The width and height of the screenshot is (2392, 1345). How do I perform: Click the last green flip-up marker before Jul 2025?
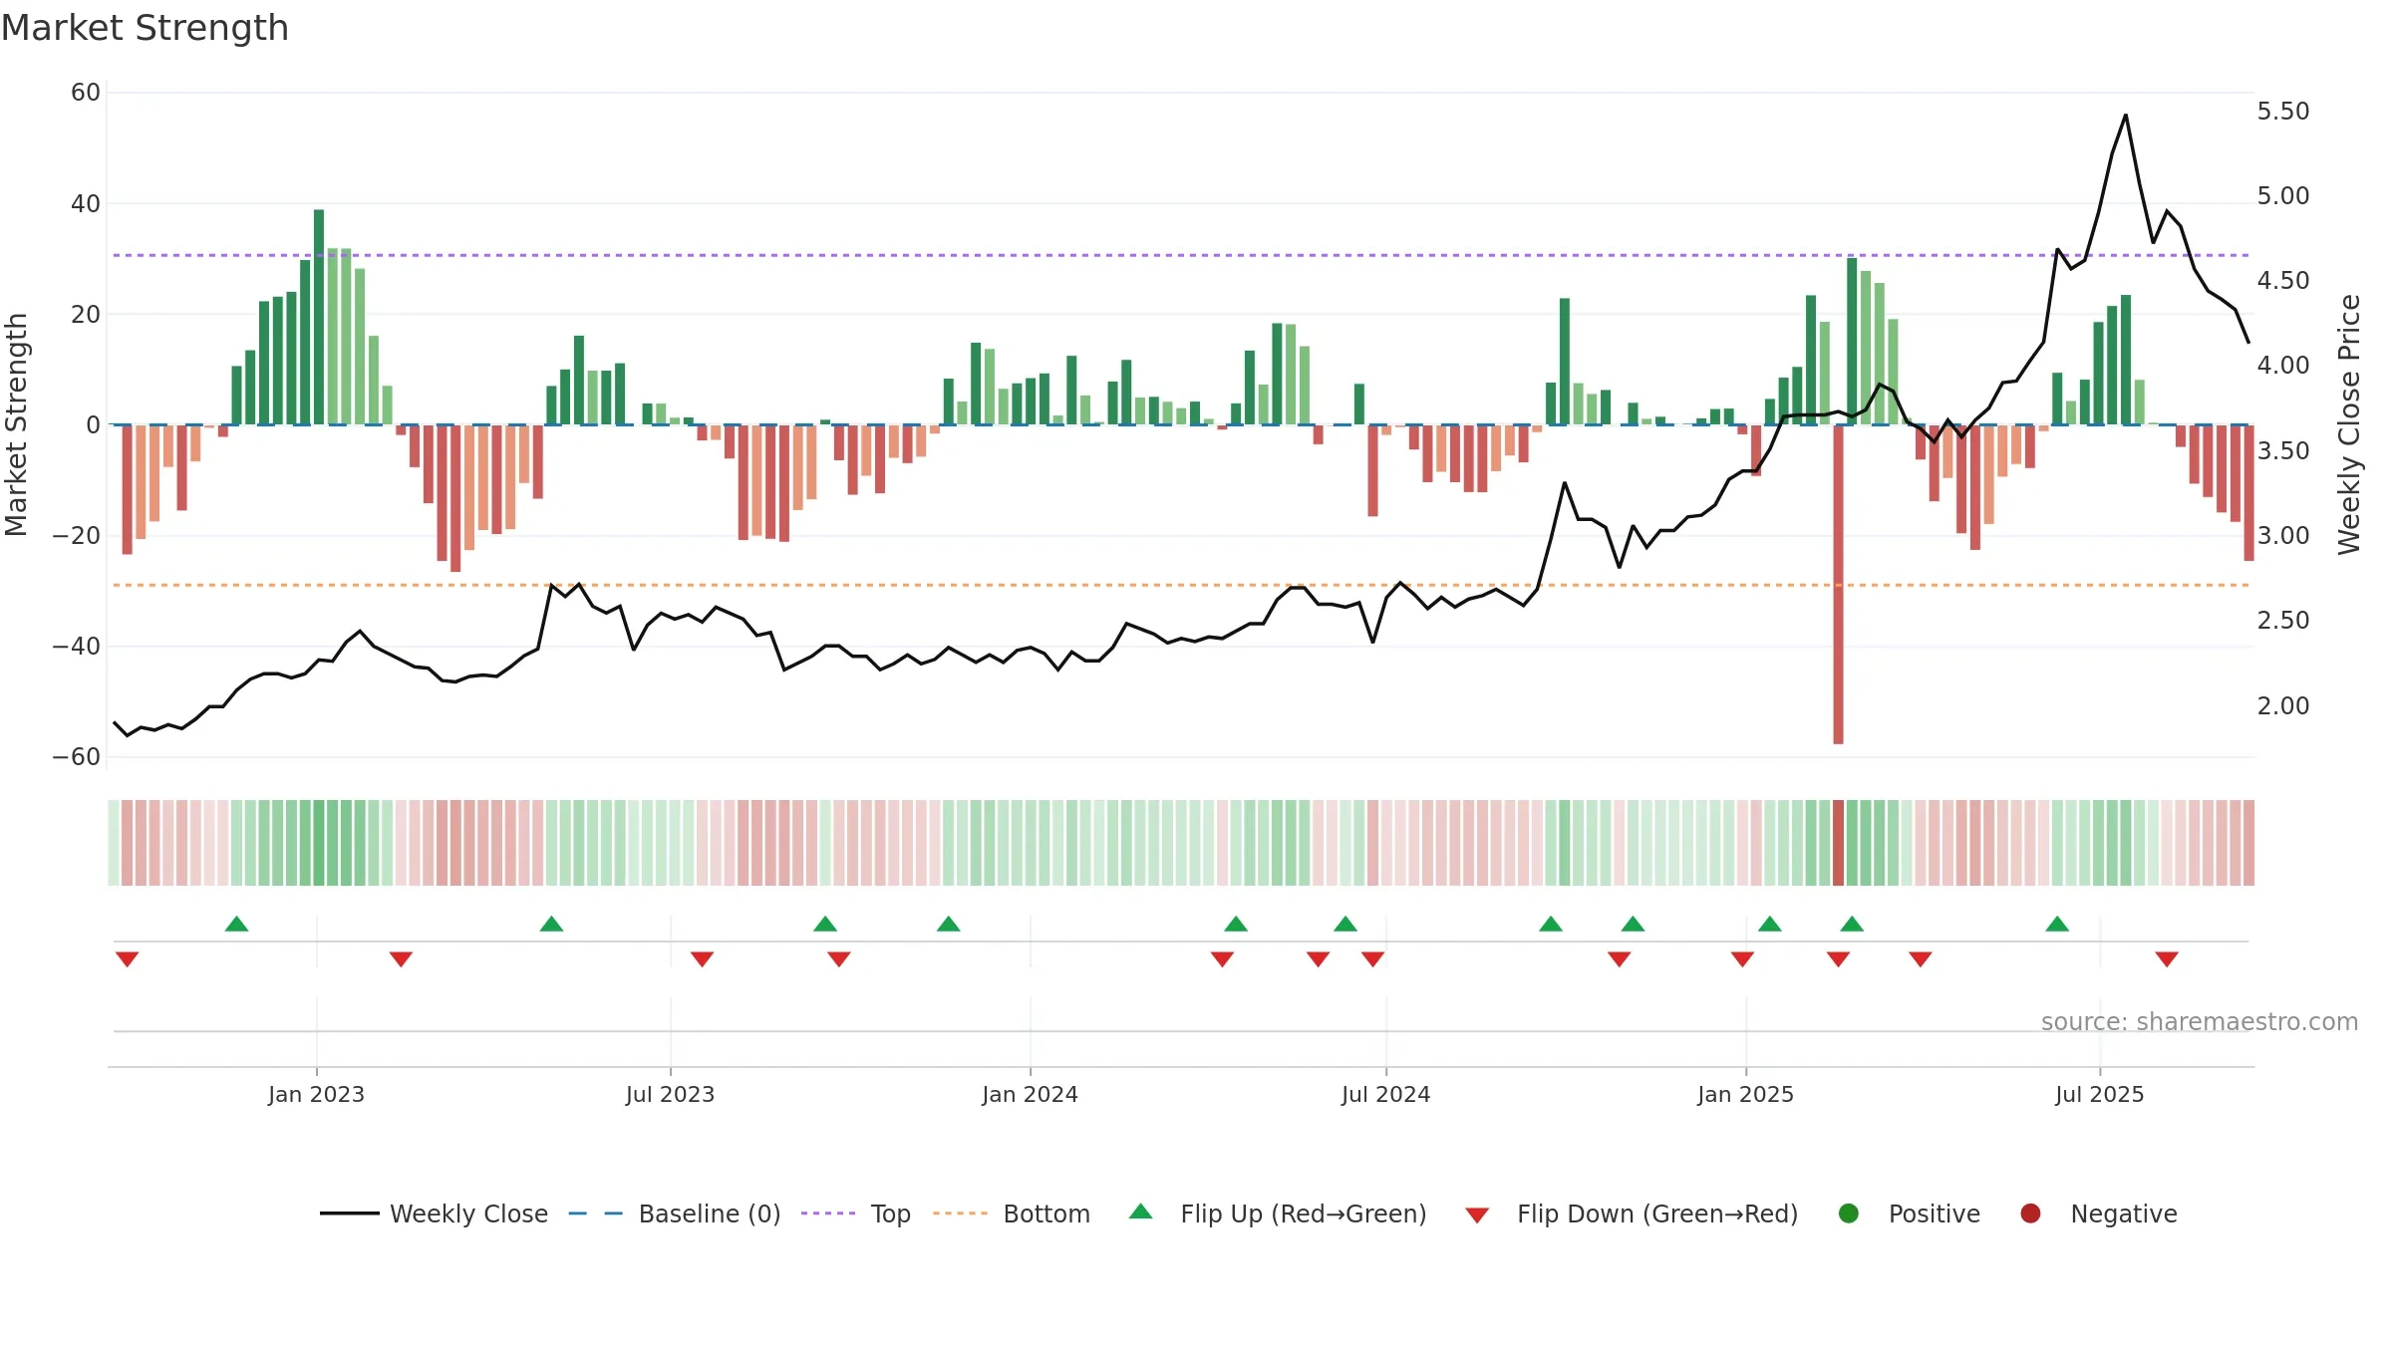coord(2057,924)
